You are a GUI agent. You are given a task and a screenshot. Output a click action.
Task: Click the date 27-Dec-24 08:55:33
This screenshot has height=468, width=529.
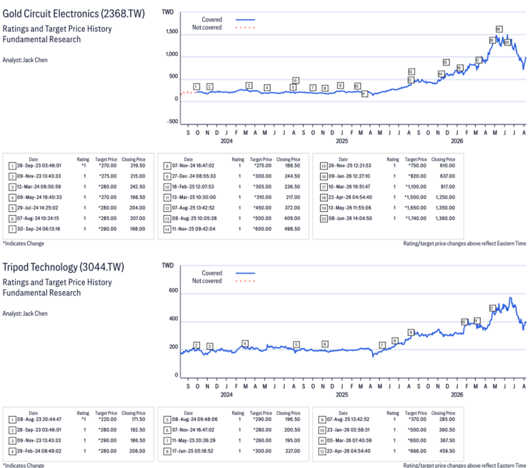pyautogui.click(x=194, y=176)
